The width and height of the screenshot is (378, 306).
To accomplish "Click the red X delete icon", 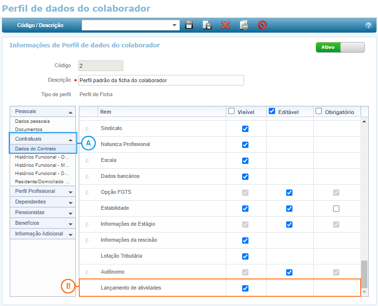I will point(225,25).
